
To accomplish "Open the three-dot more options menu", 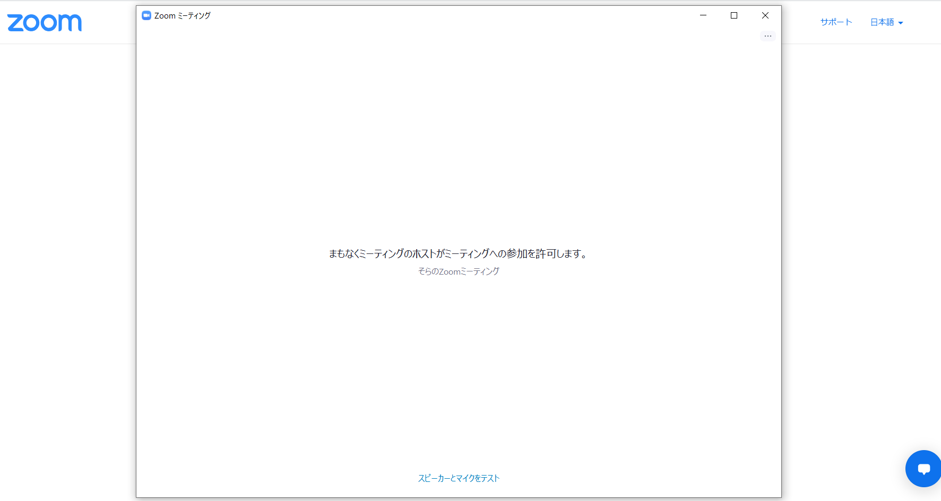I will tap(767, 36).
